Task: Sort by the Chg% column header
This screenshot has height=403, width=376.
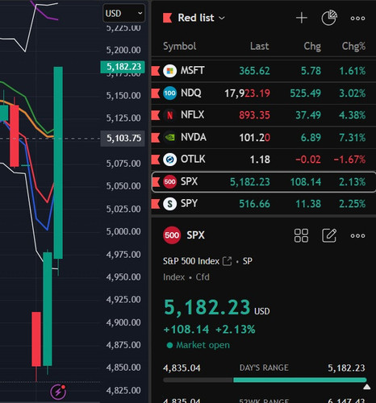Action: (353, 46)
